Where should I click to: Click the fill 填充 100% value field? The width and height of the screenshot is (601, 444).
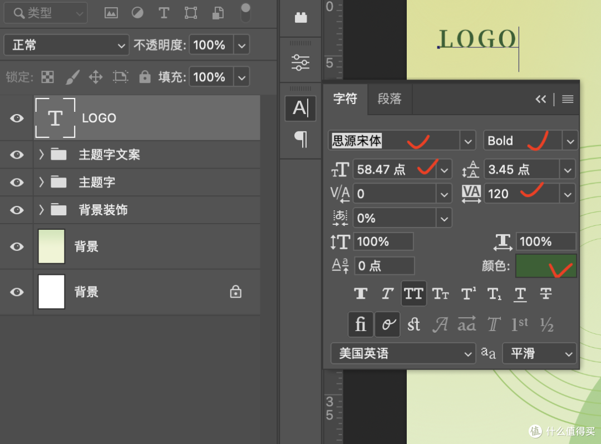coord(211,77)
